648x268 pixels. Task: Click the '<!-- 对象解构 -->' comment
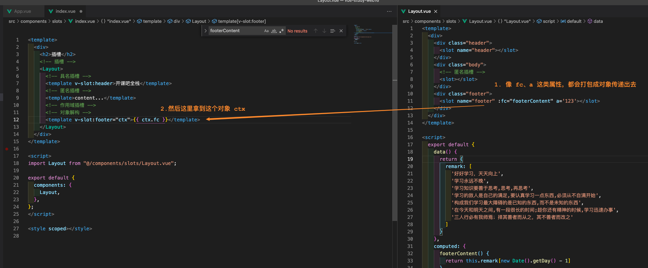(x=69, y=112)
